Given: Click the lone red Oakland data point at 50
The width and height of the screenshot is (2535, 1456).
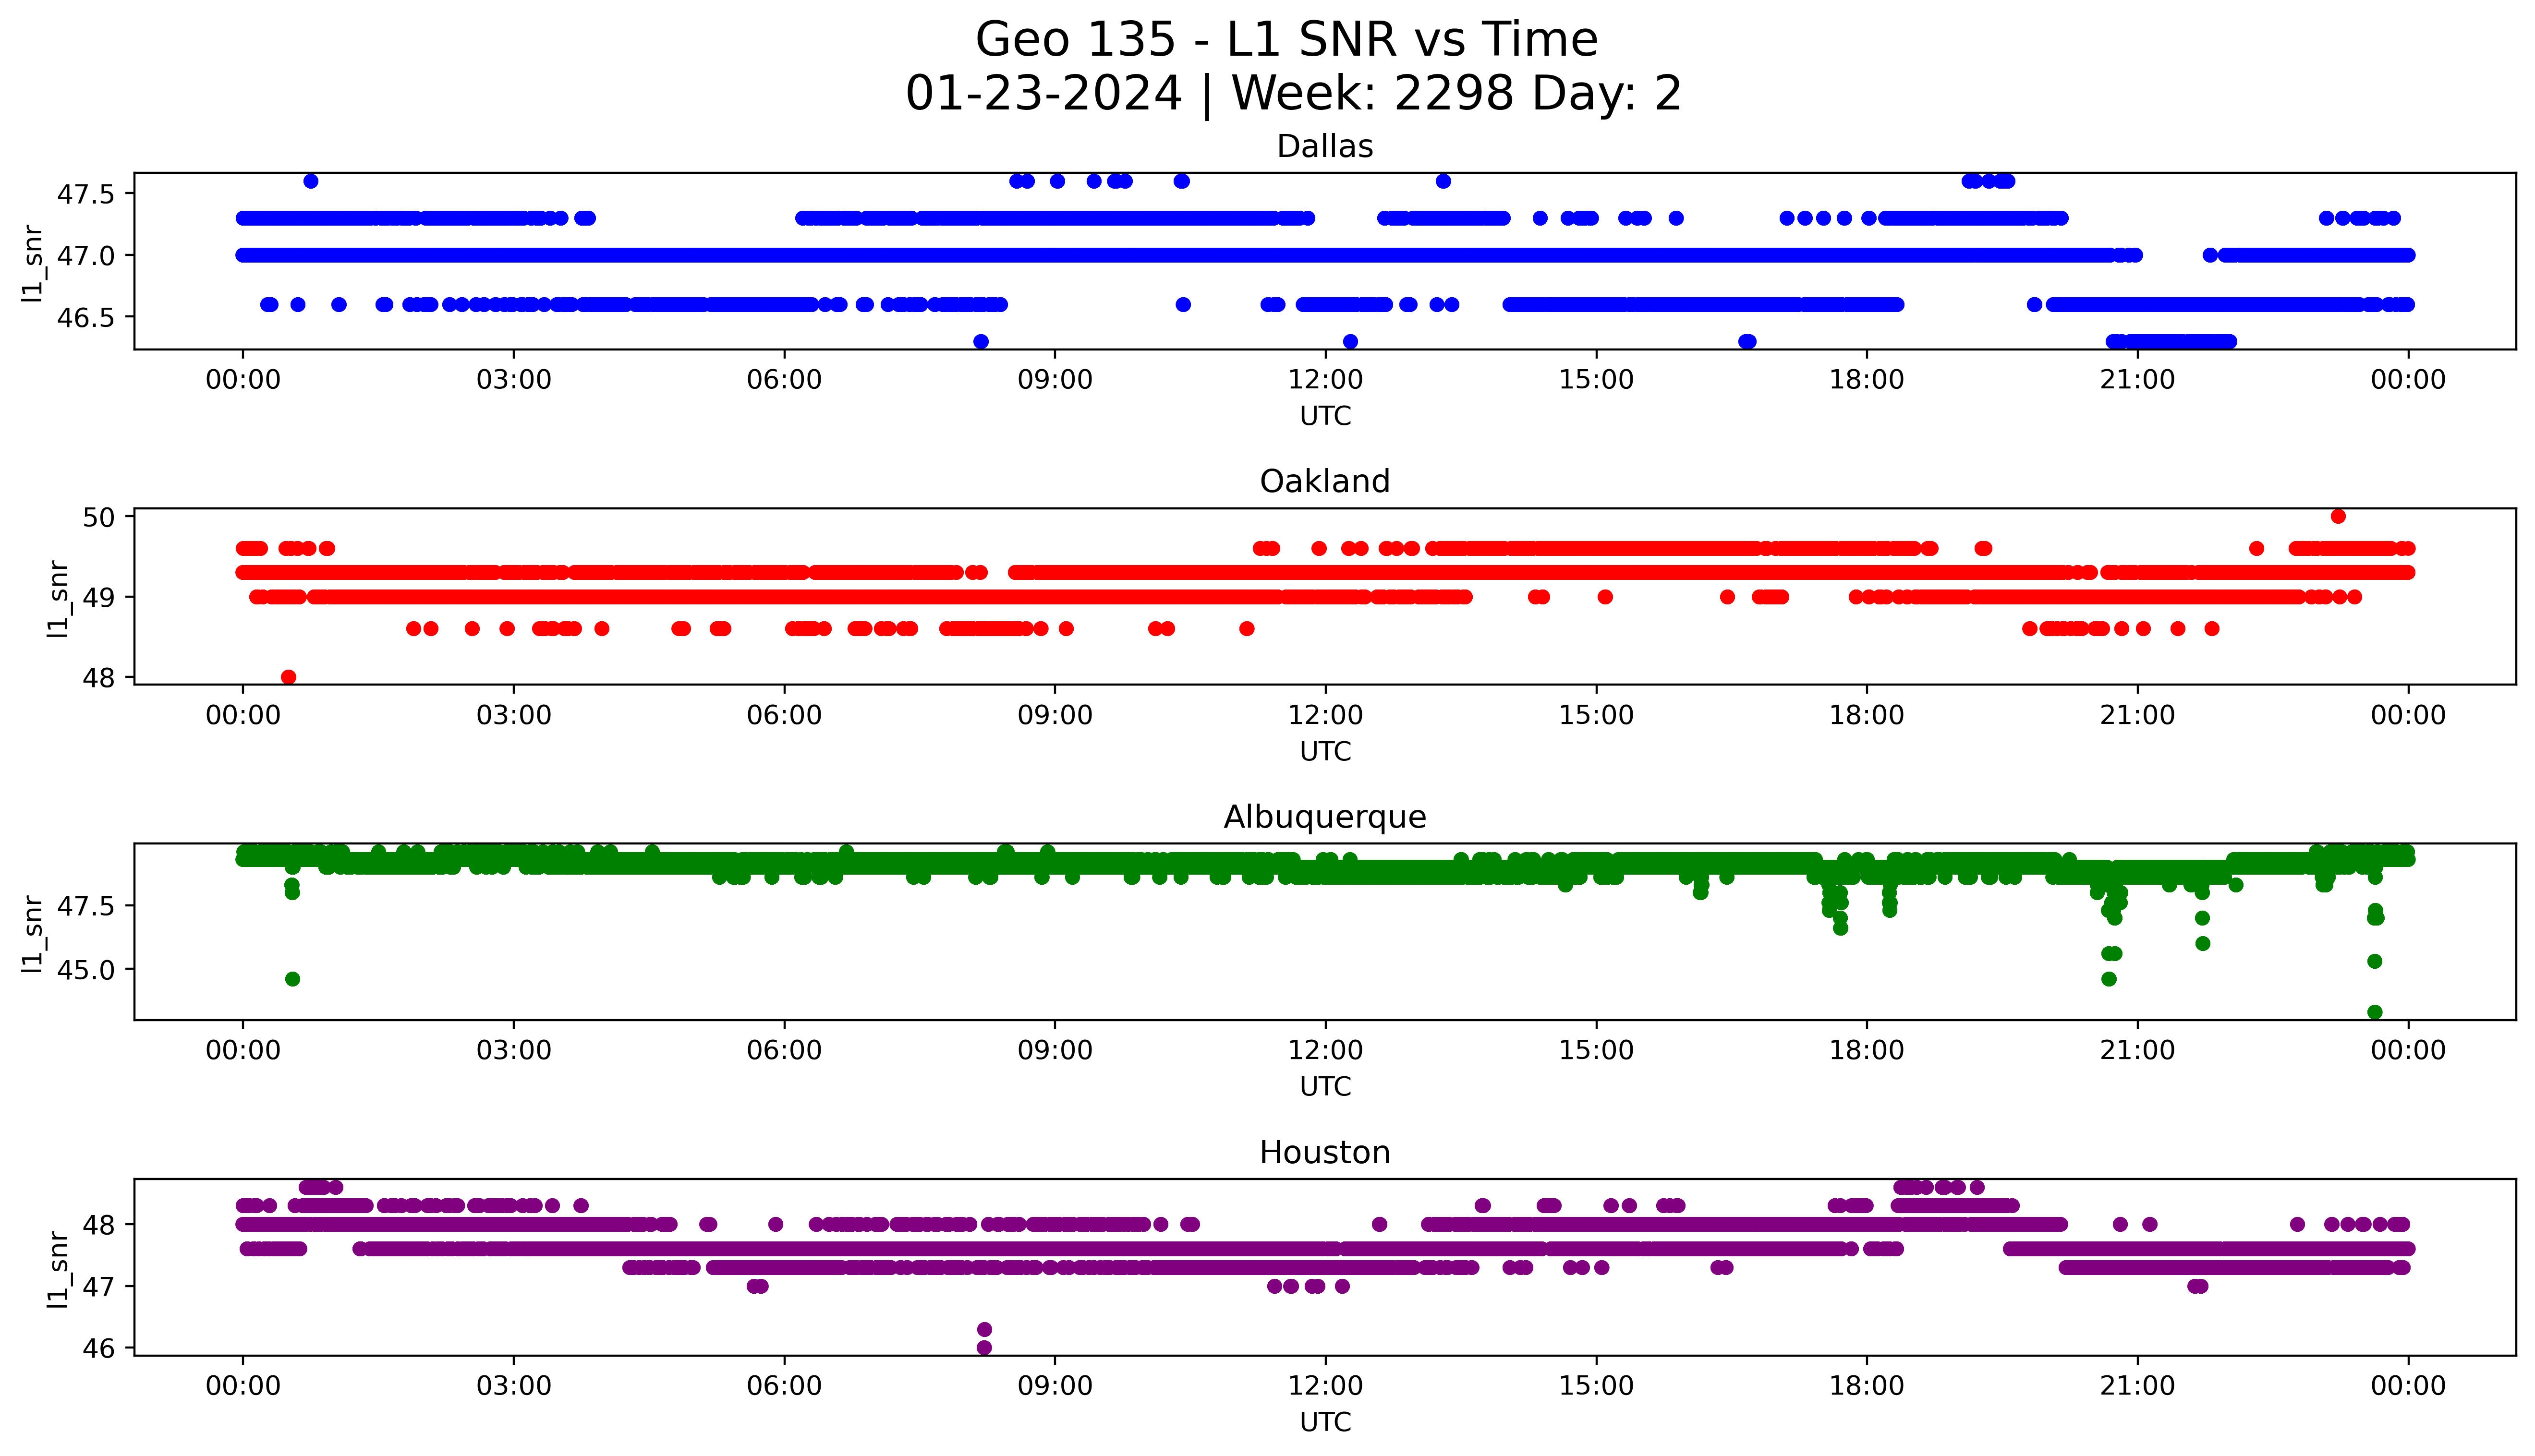Looking at the screenshot, I should [2338, 516].
